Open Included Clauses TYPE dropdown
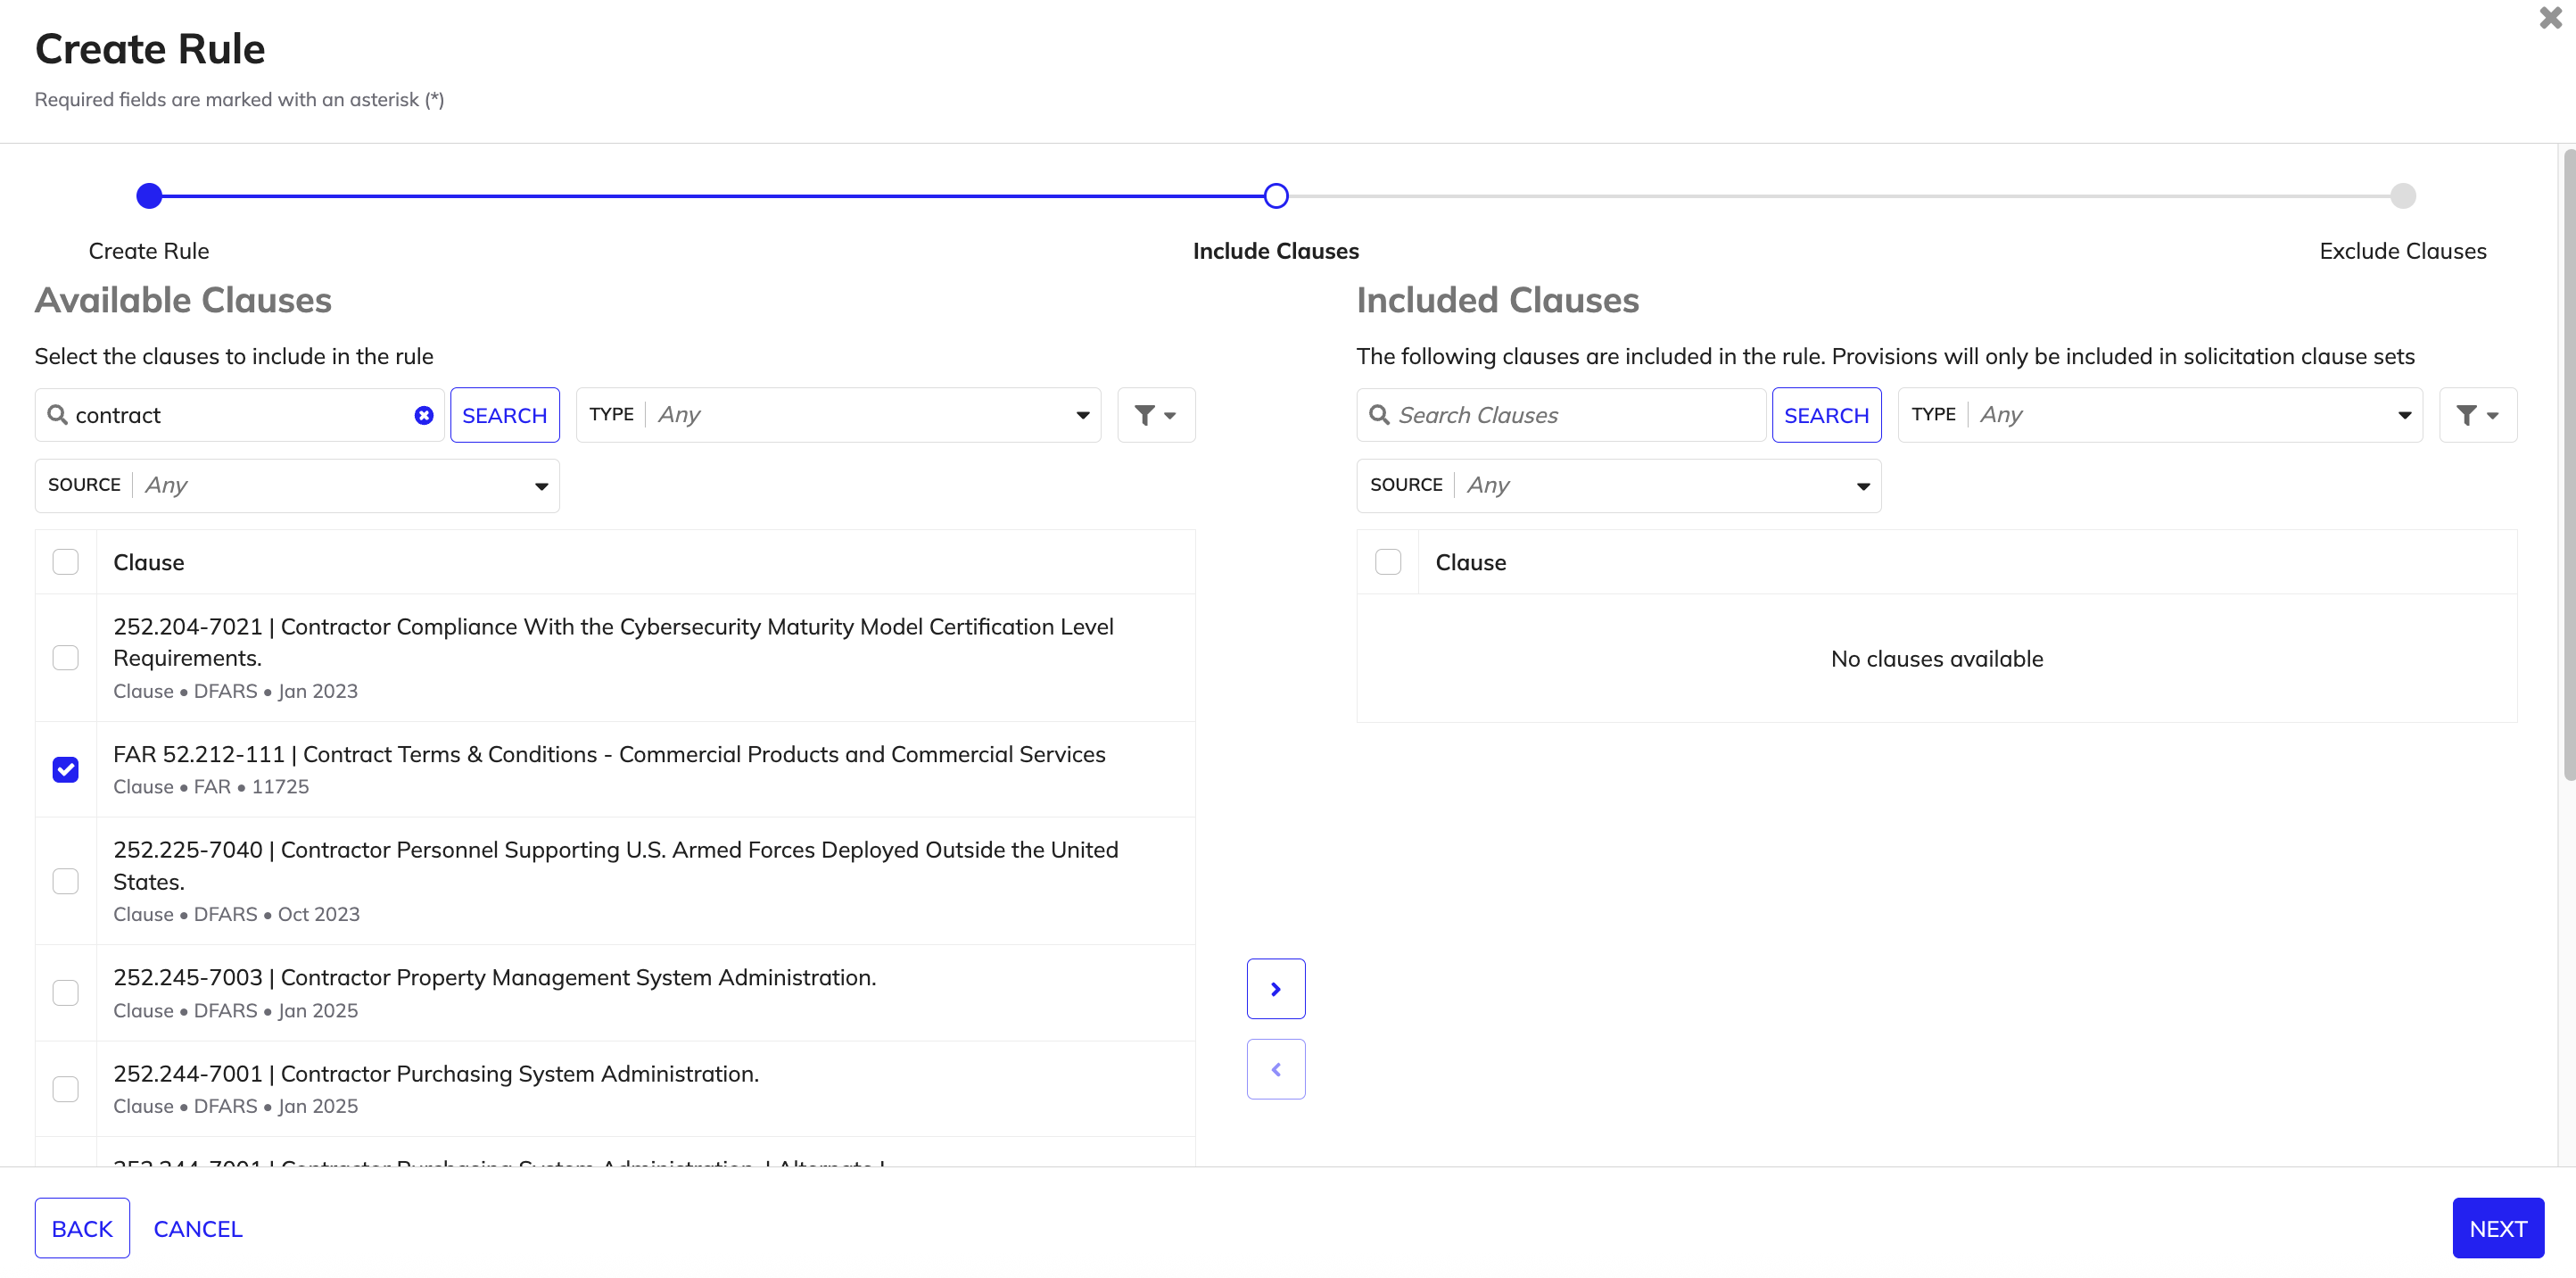2576x1278 pixels. click(2160, 415)
